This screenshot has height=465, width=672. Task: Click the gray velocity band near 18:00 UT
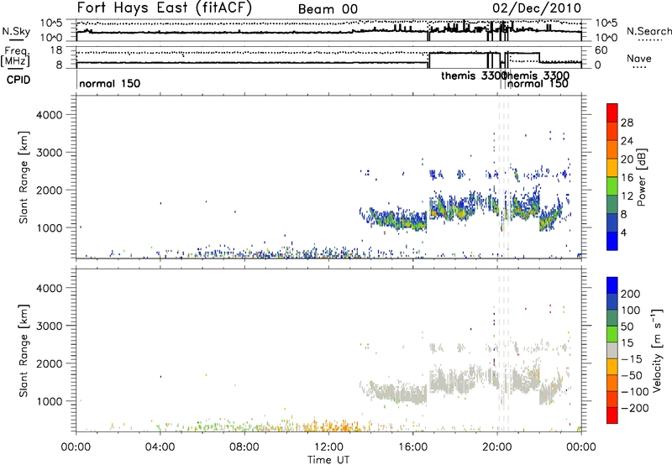pyautogui.click(x=454, y=381)
